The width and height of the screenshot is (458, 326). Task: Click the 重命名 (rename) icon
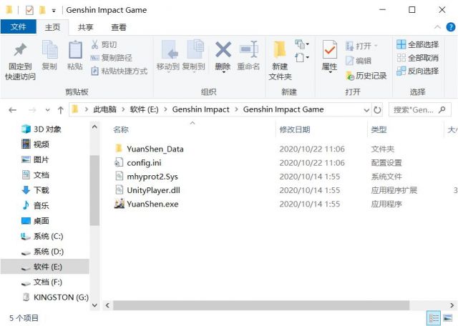[248, 50]
